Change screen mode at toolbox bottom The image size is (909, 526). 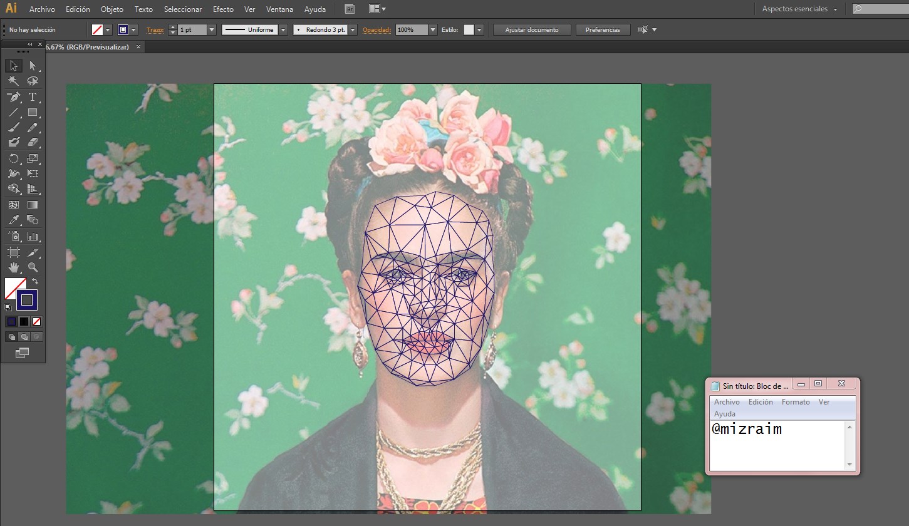point(23,353)
